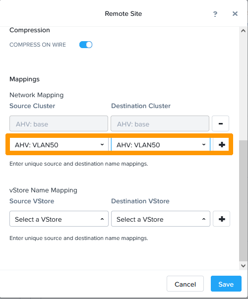This screenshot has width=248, height=299.
Task: Open Source VStore selection dropdown
Action: (x=59, y=219)
